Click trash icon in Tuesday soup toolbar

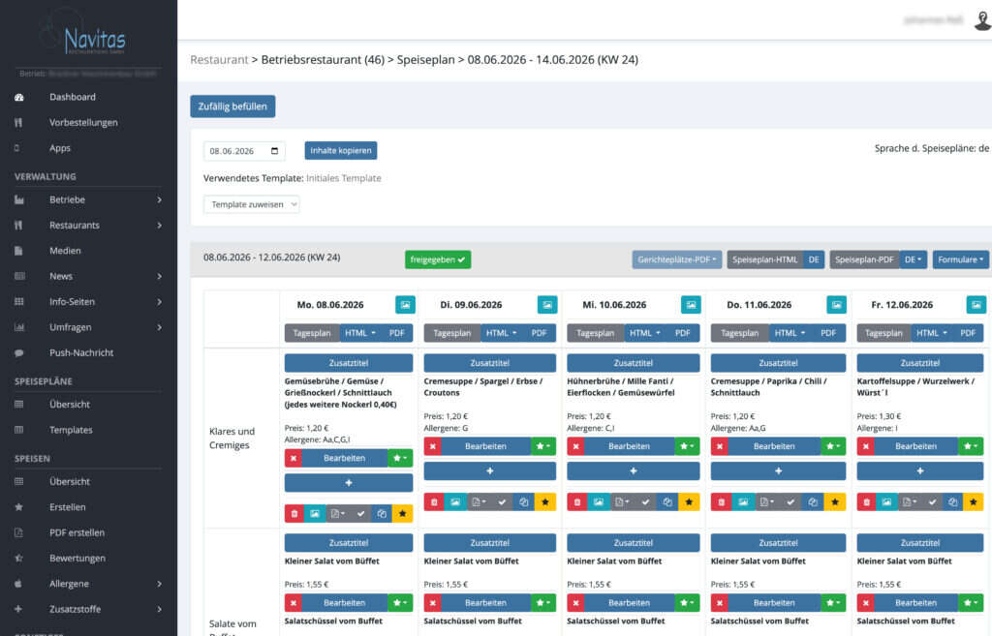434,502
